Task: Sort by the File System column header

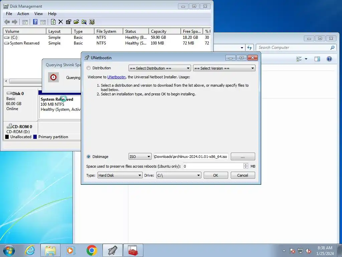Action: click(x=109, y=31)
